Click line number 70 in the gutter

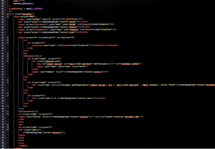coord(2,111)
